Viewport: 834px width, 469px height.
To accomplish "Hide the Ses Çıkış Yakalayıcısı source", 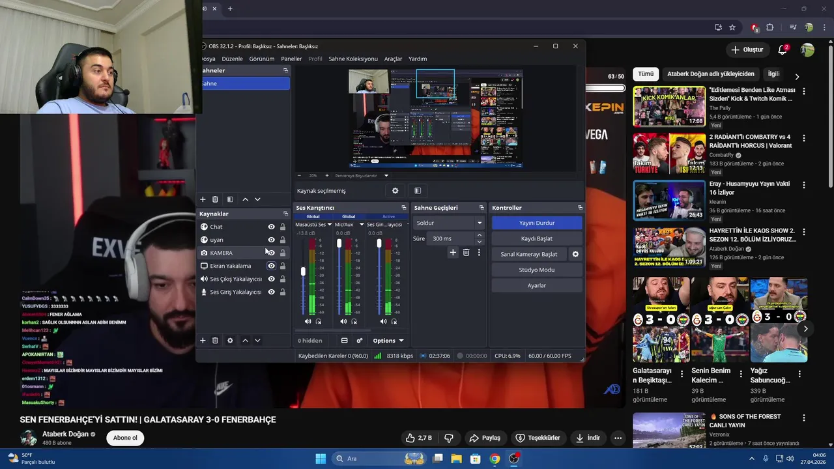I will [271, 279].
